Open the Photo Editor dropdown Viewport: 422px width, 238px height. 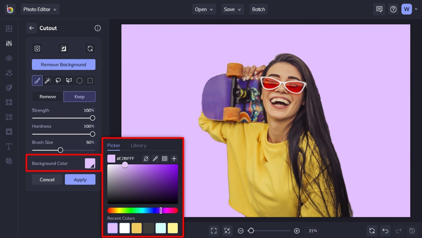(40, 9)
